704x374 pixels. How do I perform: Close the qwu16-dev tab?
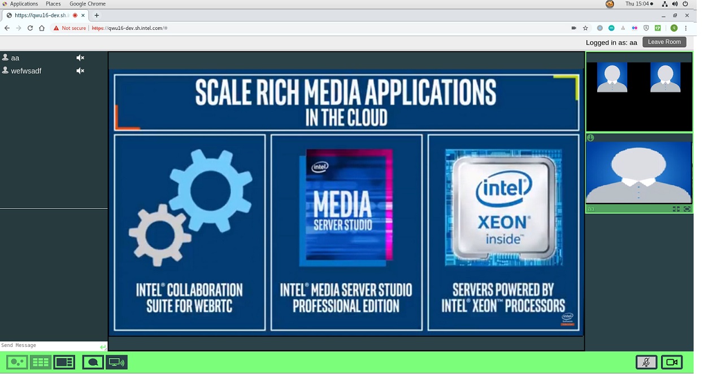pos(83,15)
